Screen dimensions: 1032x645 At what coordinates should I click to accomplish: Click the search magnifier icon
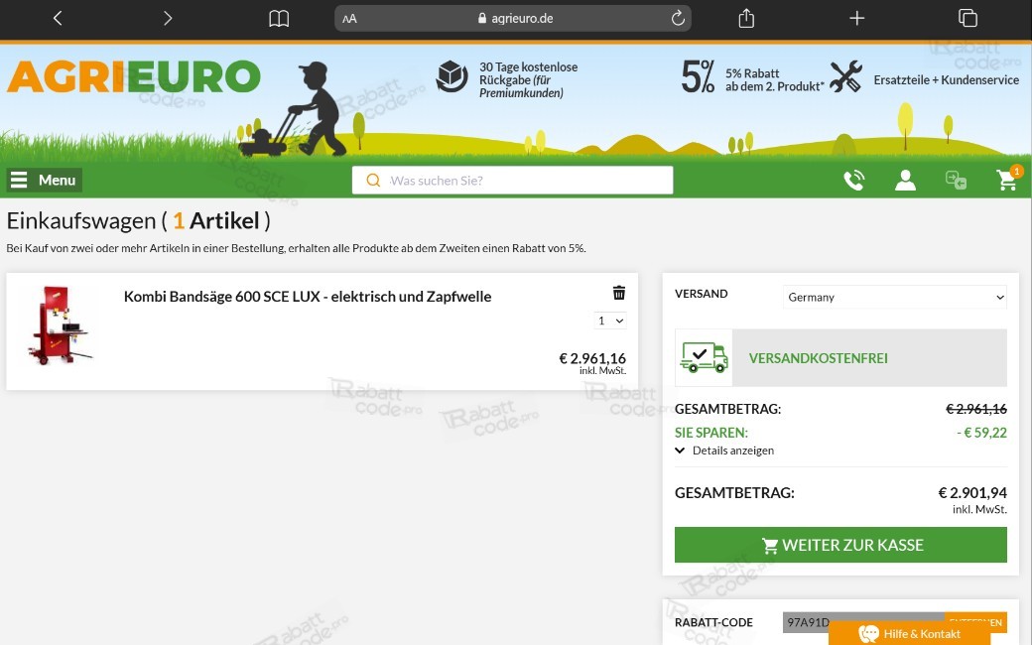click(373, 181)
